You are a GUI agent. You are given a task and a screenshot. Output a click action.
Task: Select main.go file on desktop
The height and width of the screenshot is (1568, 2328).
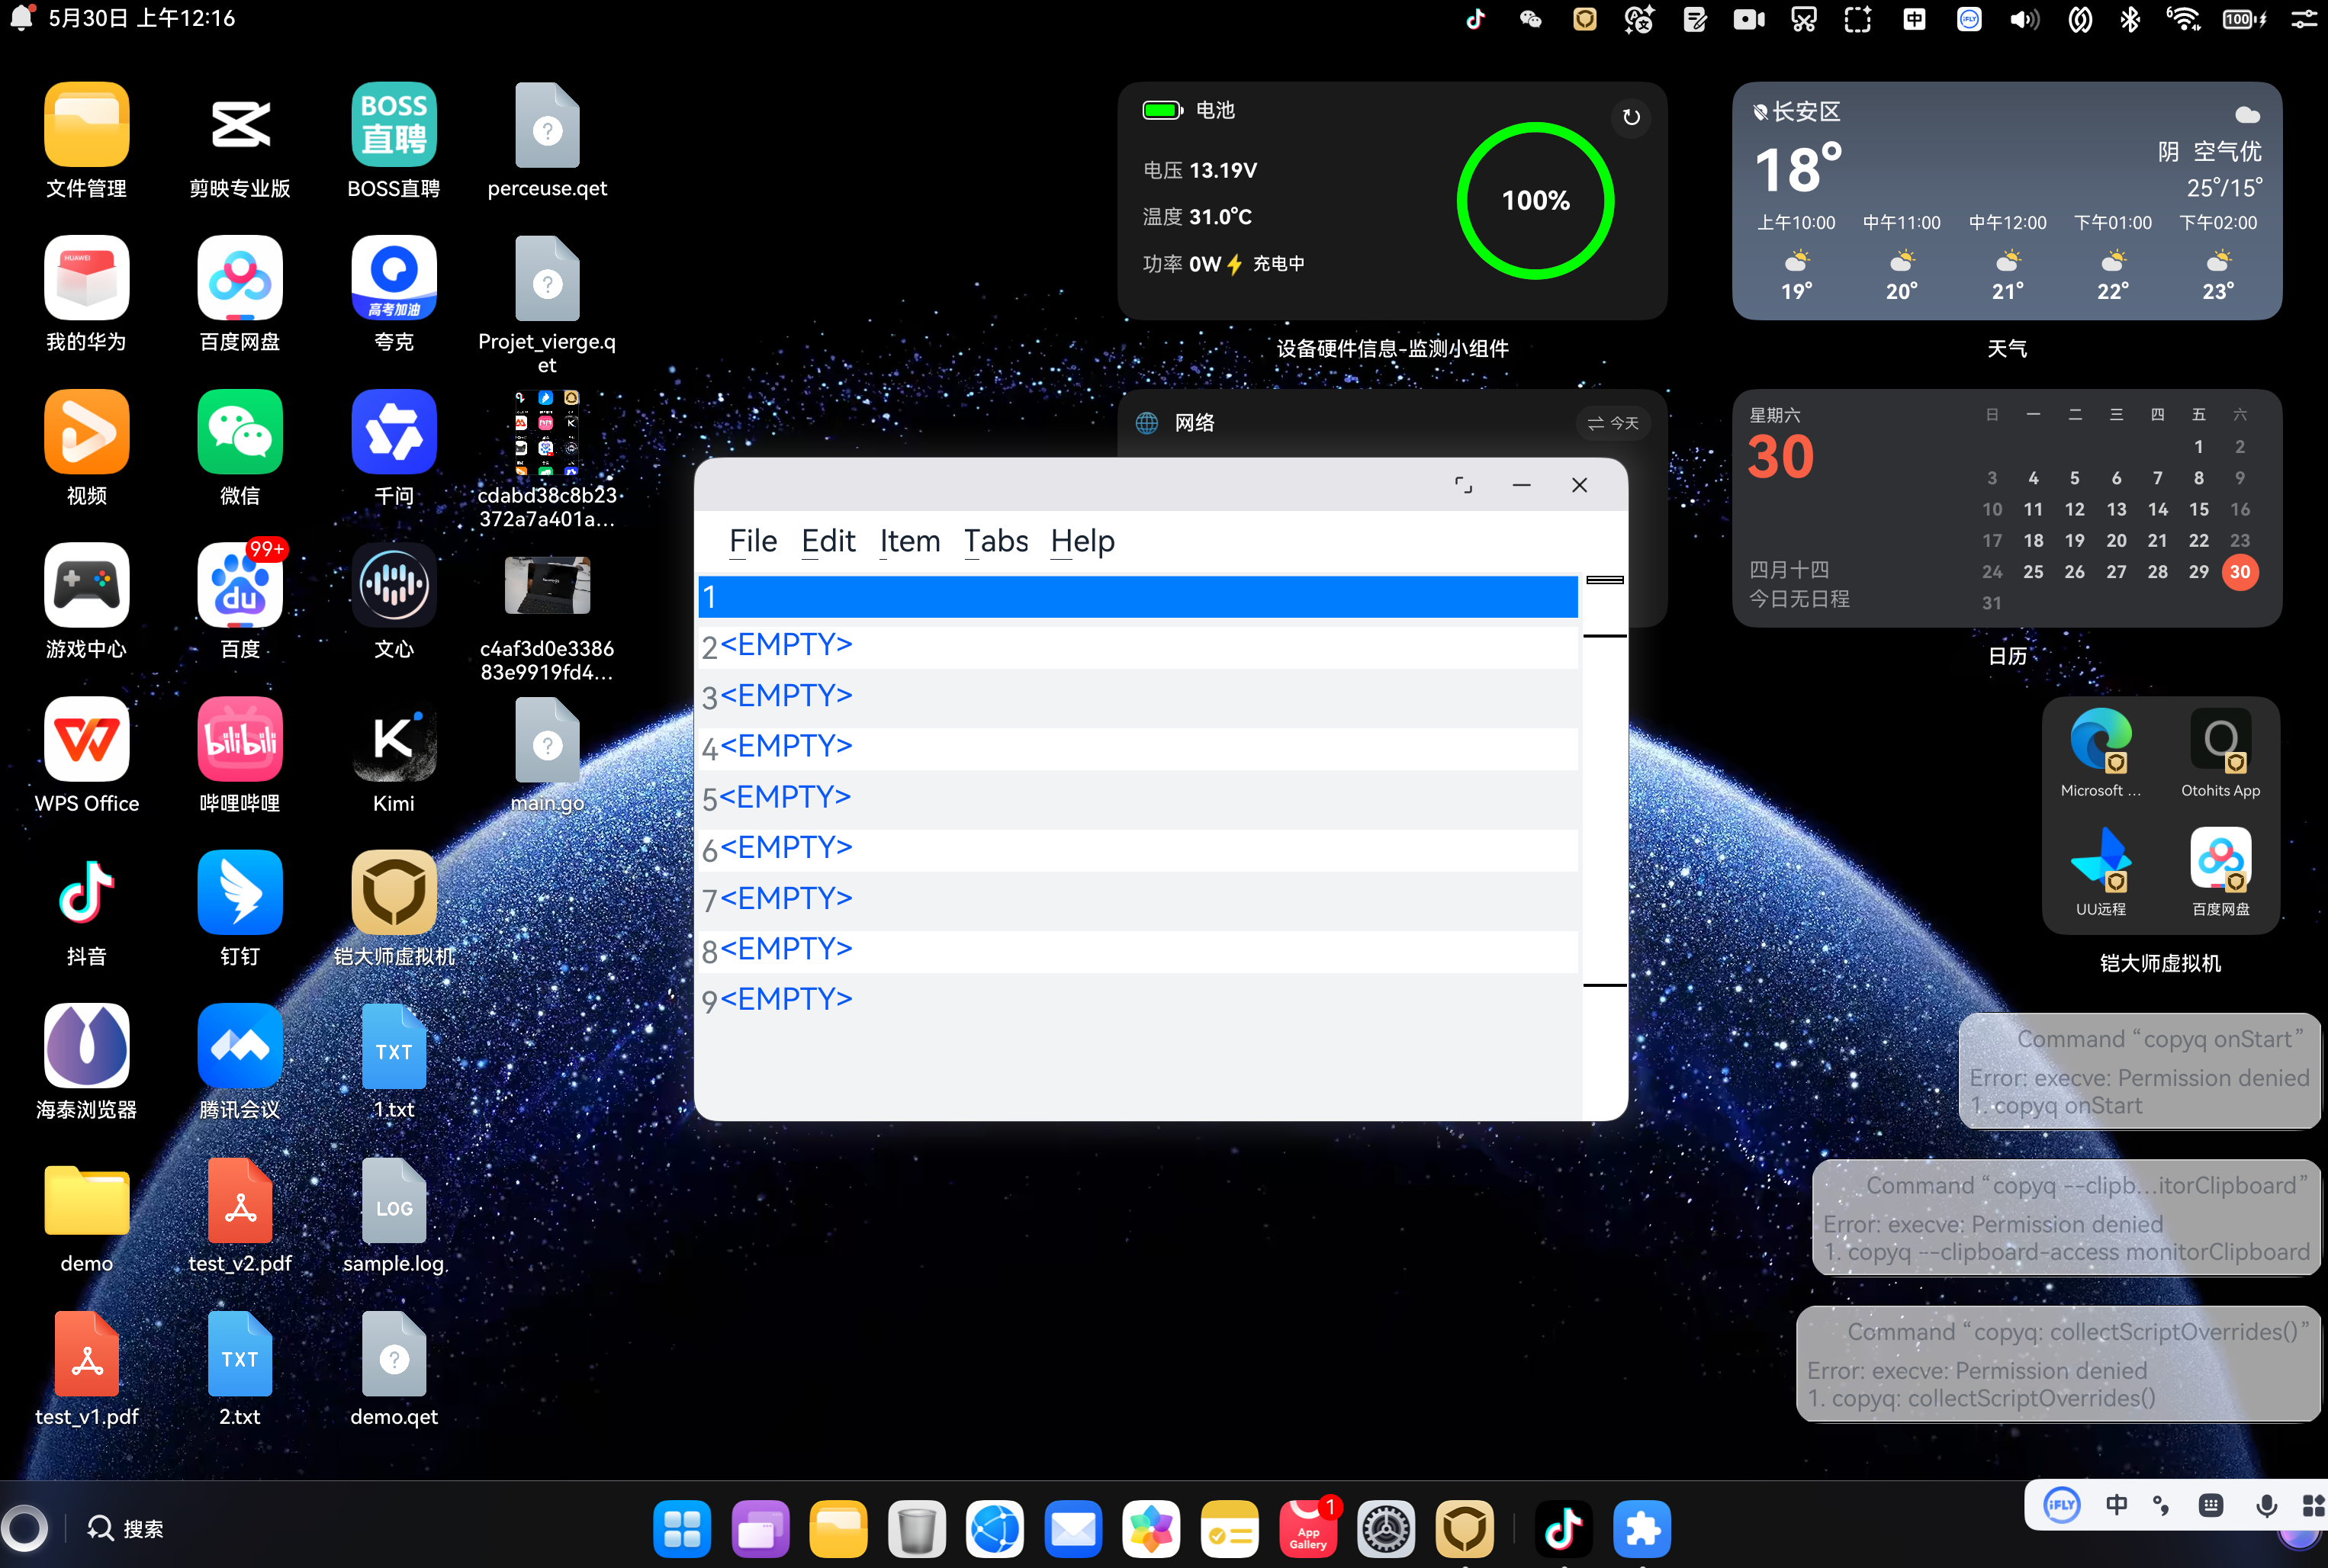coord(547,740)
